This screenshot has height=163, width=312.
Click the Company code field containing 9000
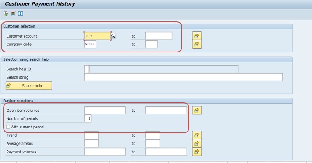[x=90, y=44]
